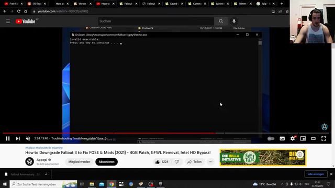This screenshot has height=188, width=335.
Task: Close the Vortex tab
Action: (91, 4)
